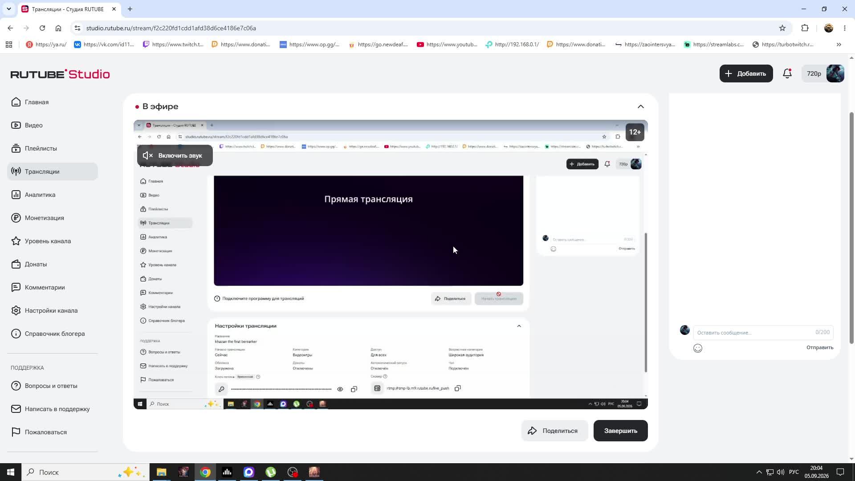Show the hidden bookmarks overflow
The height and width of the screenshot is (481, 855).
(x=839, y=45)
